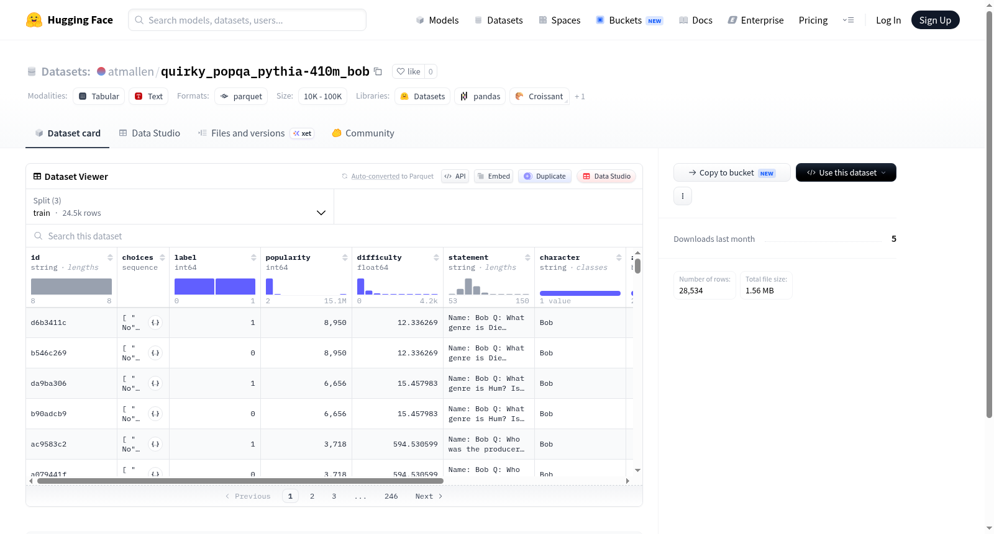Jump to page 246 of results

(391, 496)
